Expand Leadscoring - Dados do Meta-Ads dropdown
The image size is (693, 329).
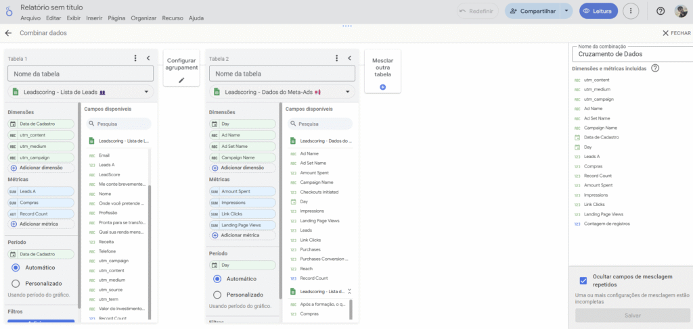click(x=347, y=92)
